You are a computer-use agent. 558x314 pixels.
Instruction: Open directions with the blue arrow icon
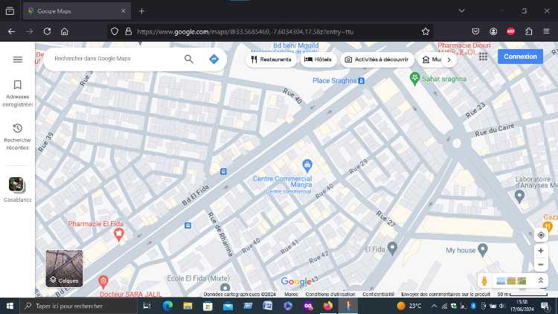(x=214, y=59)
